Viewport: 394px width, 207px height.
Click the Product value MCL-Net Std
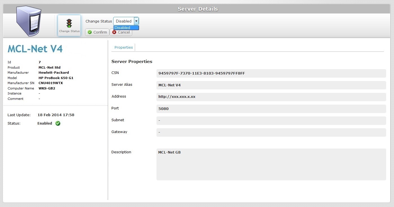coord(50,67)
